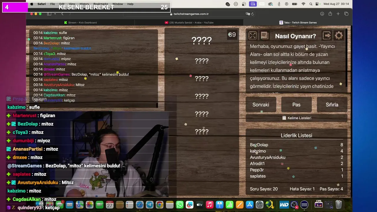
Task: Click the Safari downloads icon
Action: 322,14
